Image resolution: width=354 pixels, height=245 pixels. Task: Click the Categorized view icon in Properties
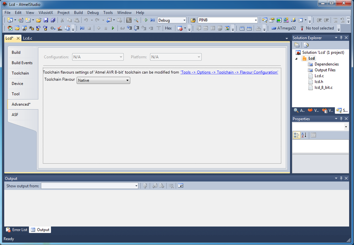pyautogui.click(x=296, y=135)
